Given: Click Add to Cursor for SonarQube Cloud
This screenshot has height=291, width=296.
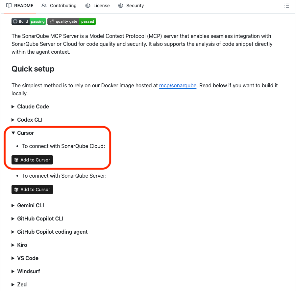Looking at the screenshot, I should coord(32,160).
